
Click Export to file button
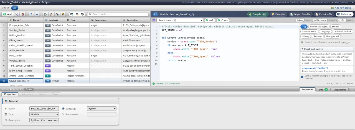click(x=324, y=14)
